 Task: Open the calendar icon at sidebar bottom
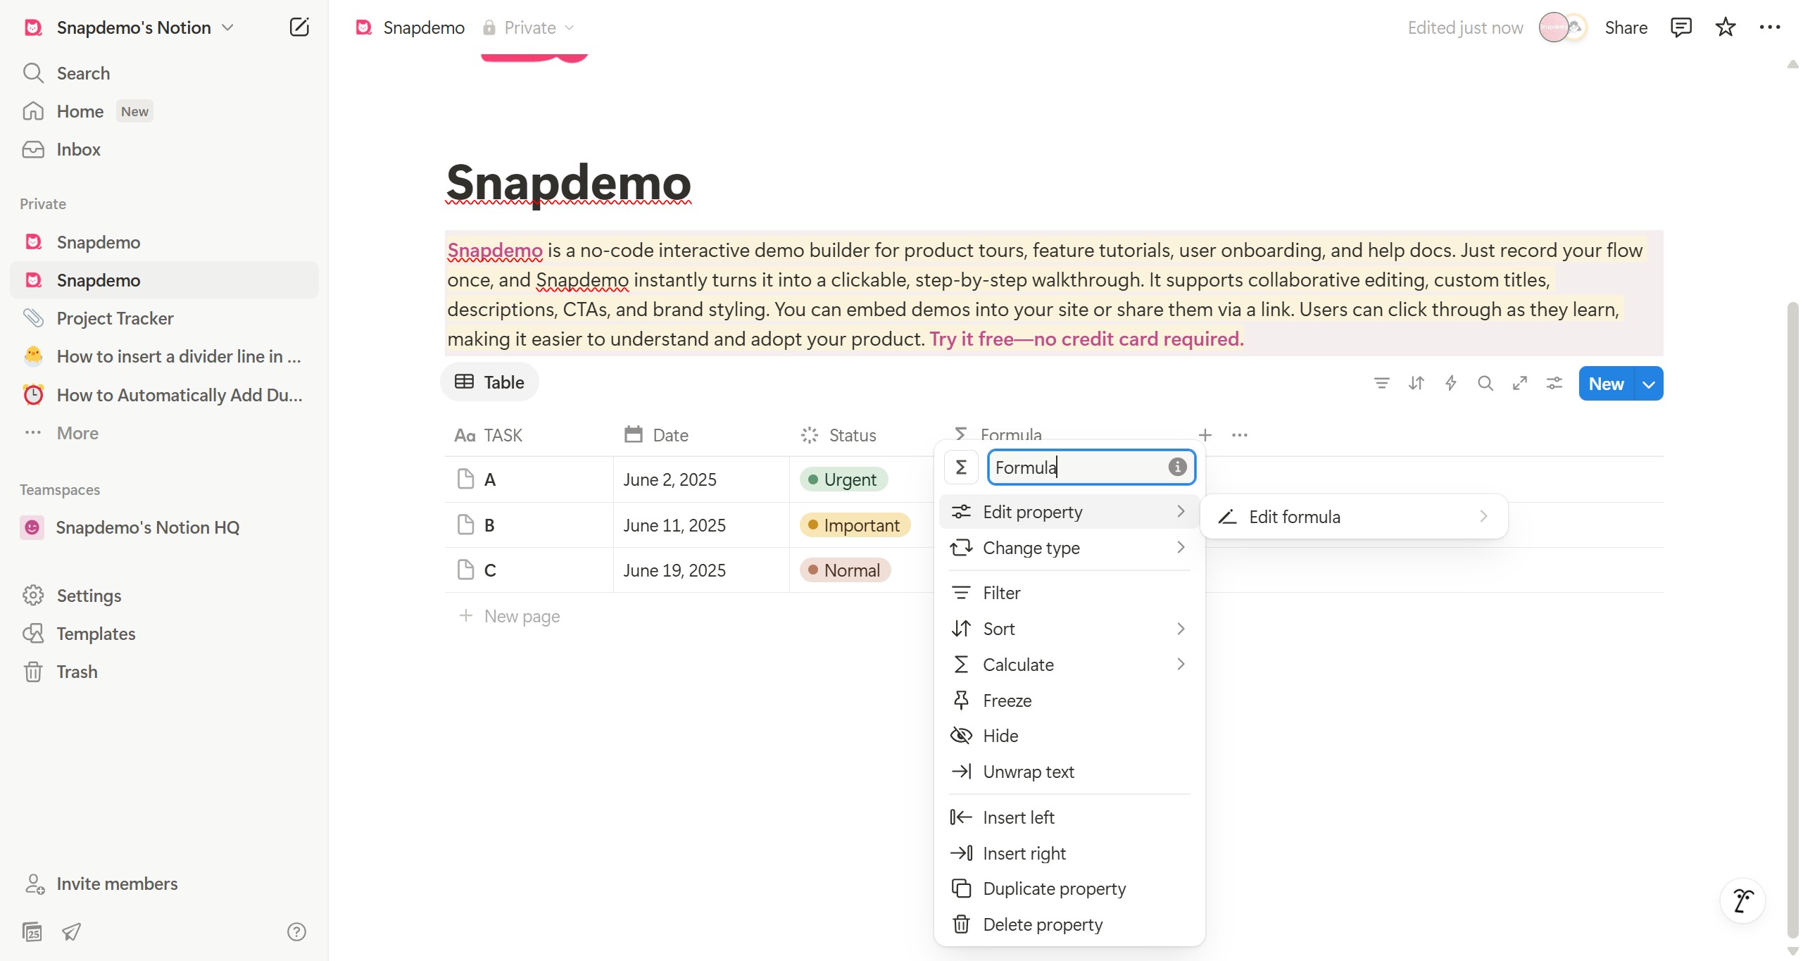click(32, 931)
